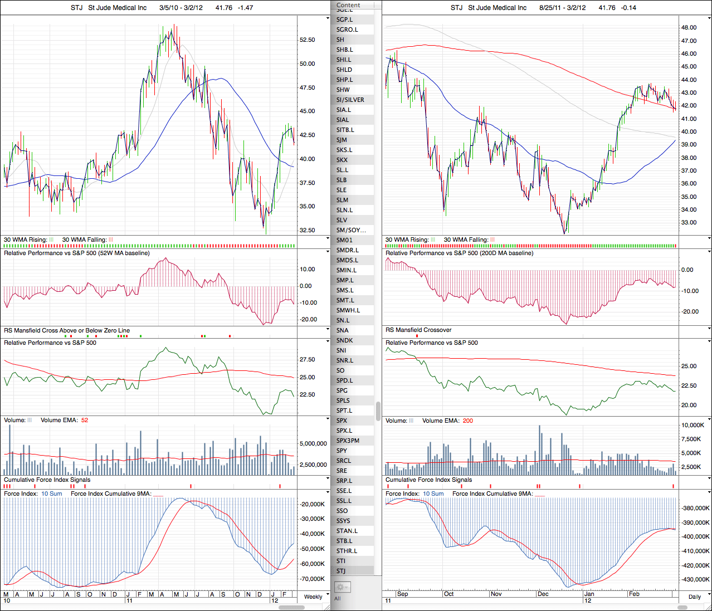
Task: Click the Volume EMA 200 value, right chart
Action: (467, 421)
